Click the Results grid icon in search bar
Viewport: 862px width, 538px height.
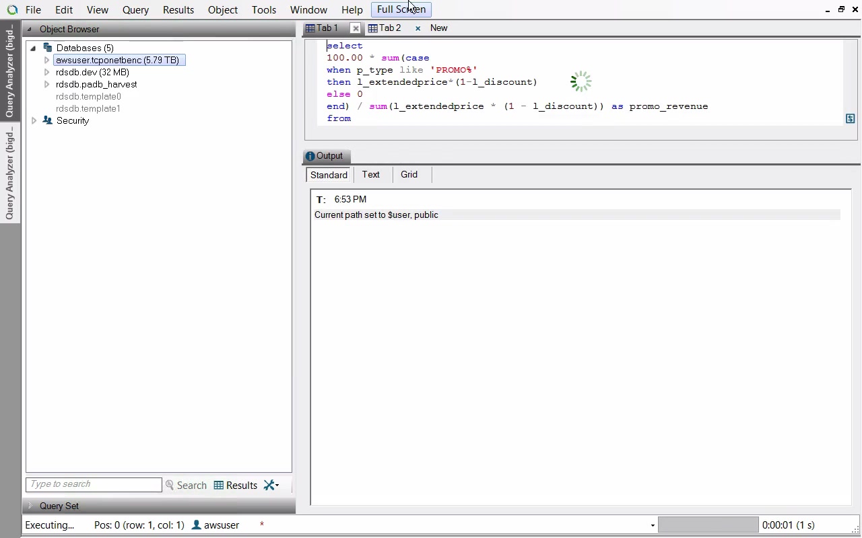pos(219,486)
